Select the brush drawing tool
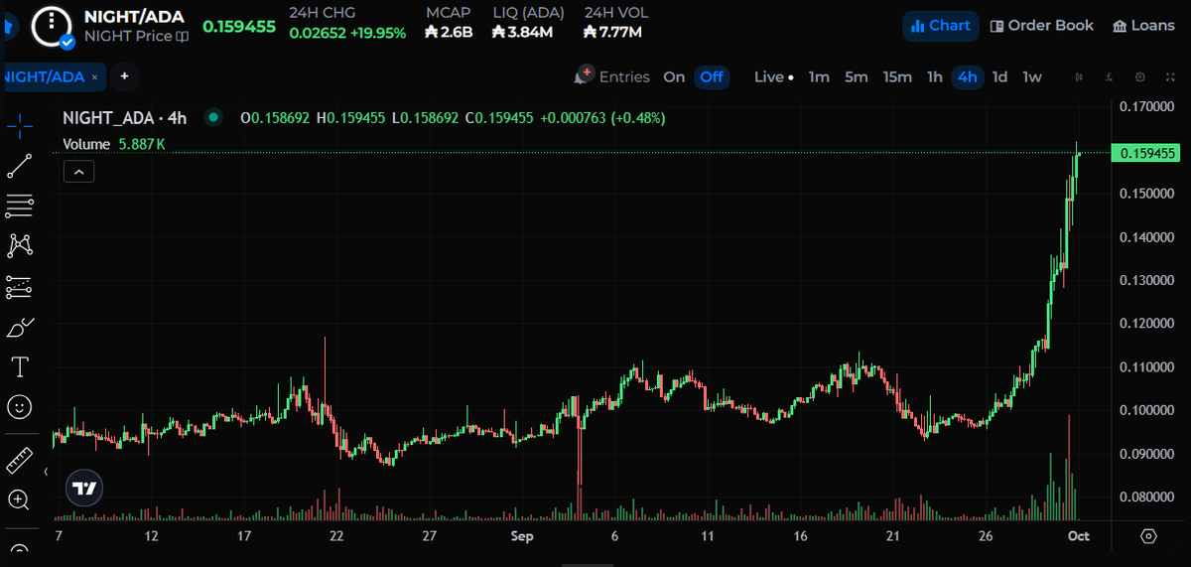The image size is (1191, 567). [20, 327]
